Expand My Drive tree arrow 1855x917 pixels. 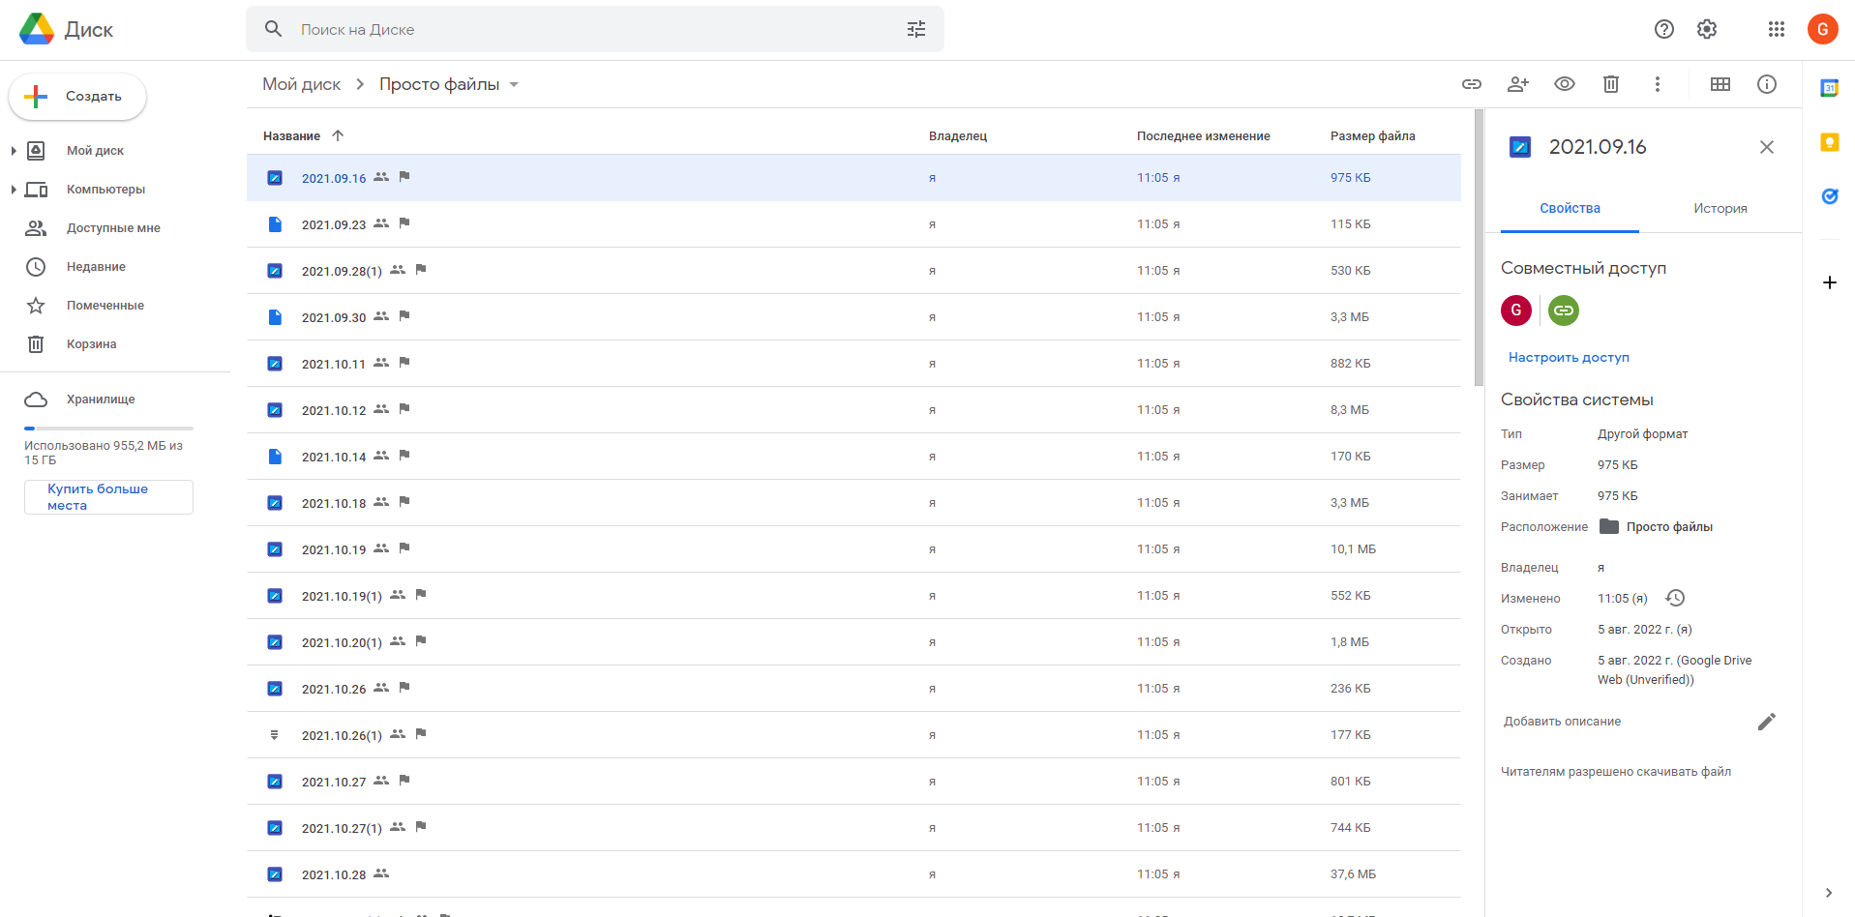[14, 151]
